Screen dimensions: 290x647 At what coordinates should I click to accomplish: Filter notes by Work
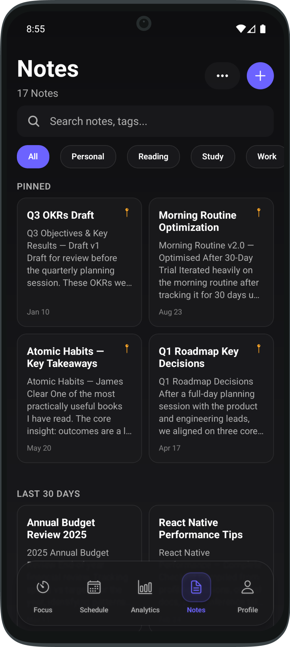click(x=266, y=157)
